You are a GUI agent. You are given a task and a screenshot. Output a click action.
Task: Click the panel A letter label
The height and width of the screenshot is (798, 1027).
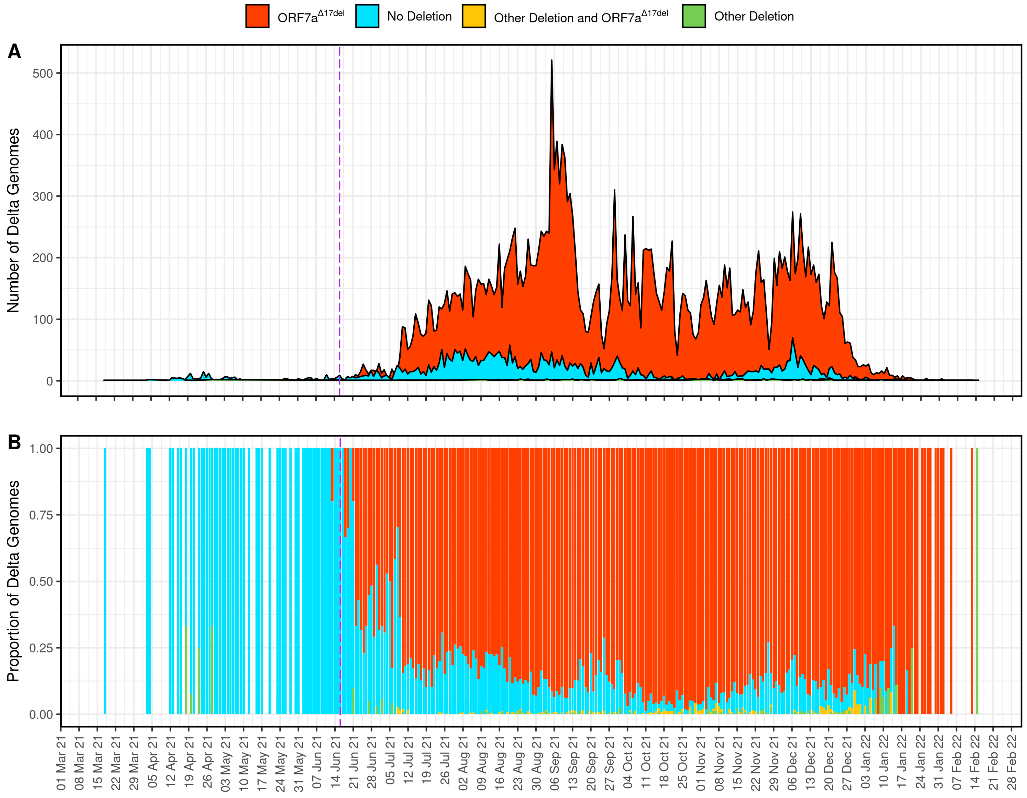pos(14,51)
